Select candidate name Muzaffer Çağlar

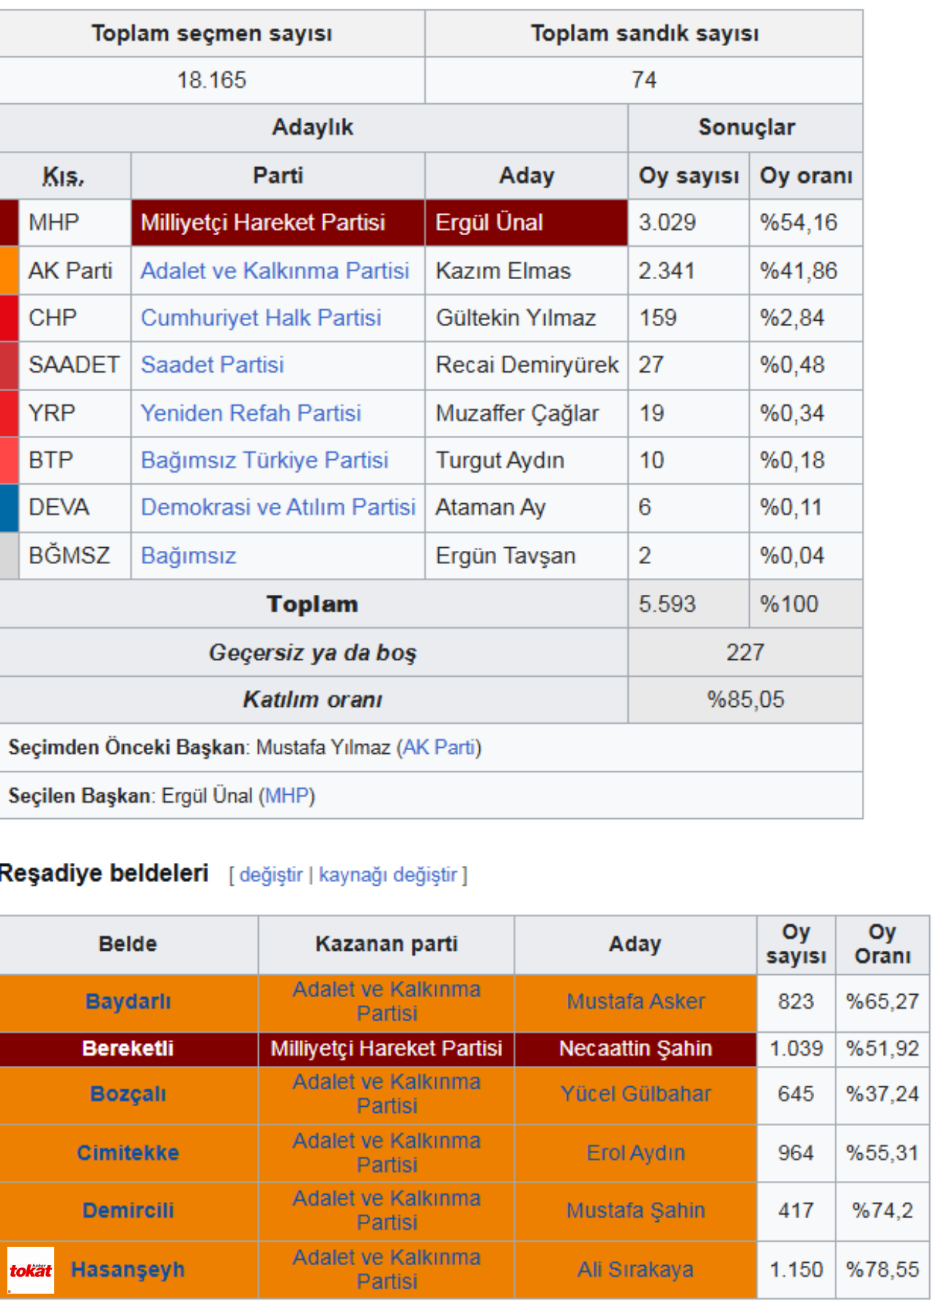(x=517, y=412)
